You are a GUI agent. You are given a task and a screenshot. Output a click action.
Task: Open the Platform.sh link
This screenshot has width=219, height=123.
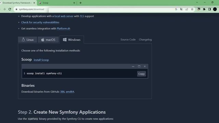(x=63, y=28)
